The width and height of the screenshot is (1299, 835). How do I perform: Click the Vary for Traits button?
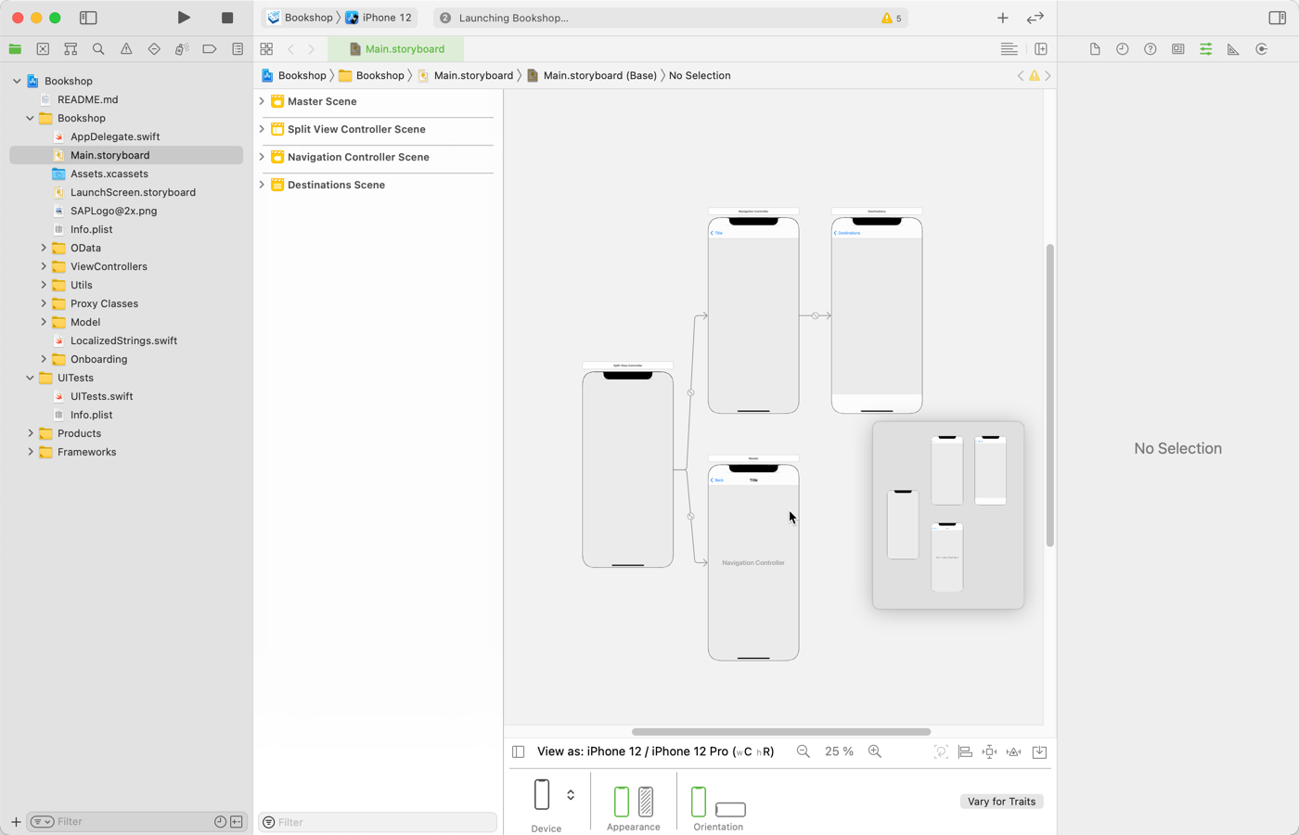point(1001,802)
